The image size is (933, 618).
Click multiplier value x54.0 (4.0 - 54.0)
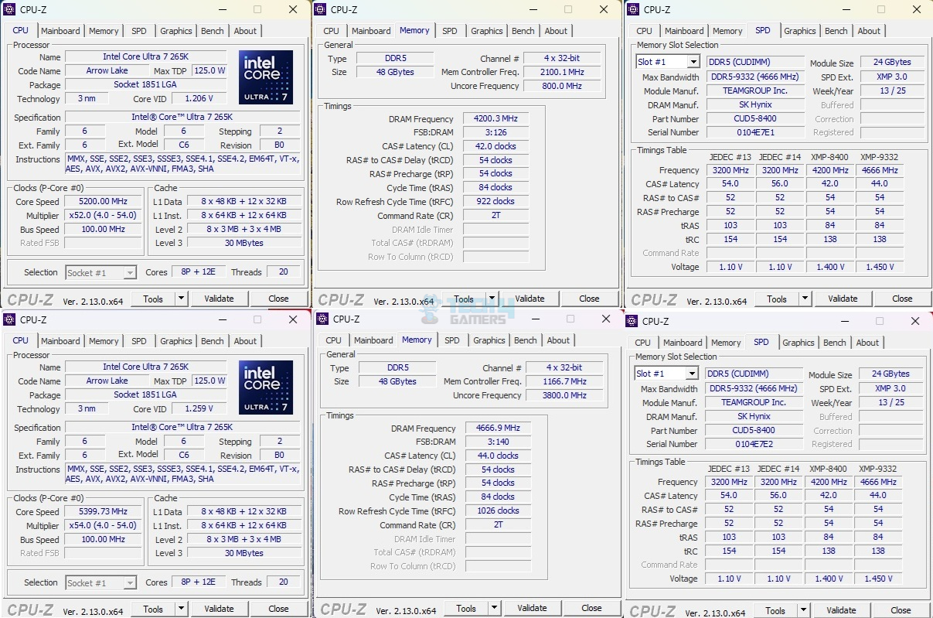pos(103,525)
